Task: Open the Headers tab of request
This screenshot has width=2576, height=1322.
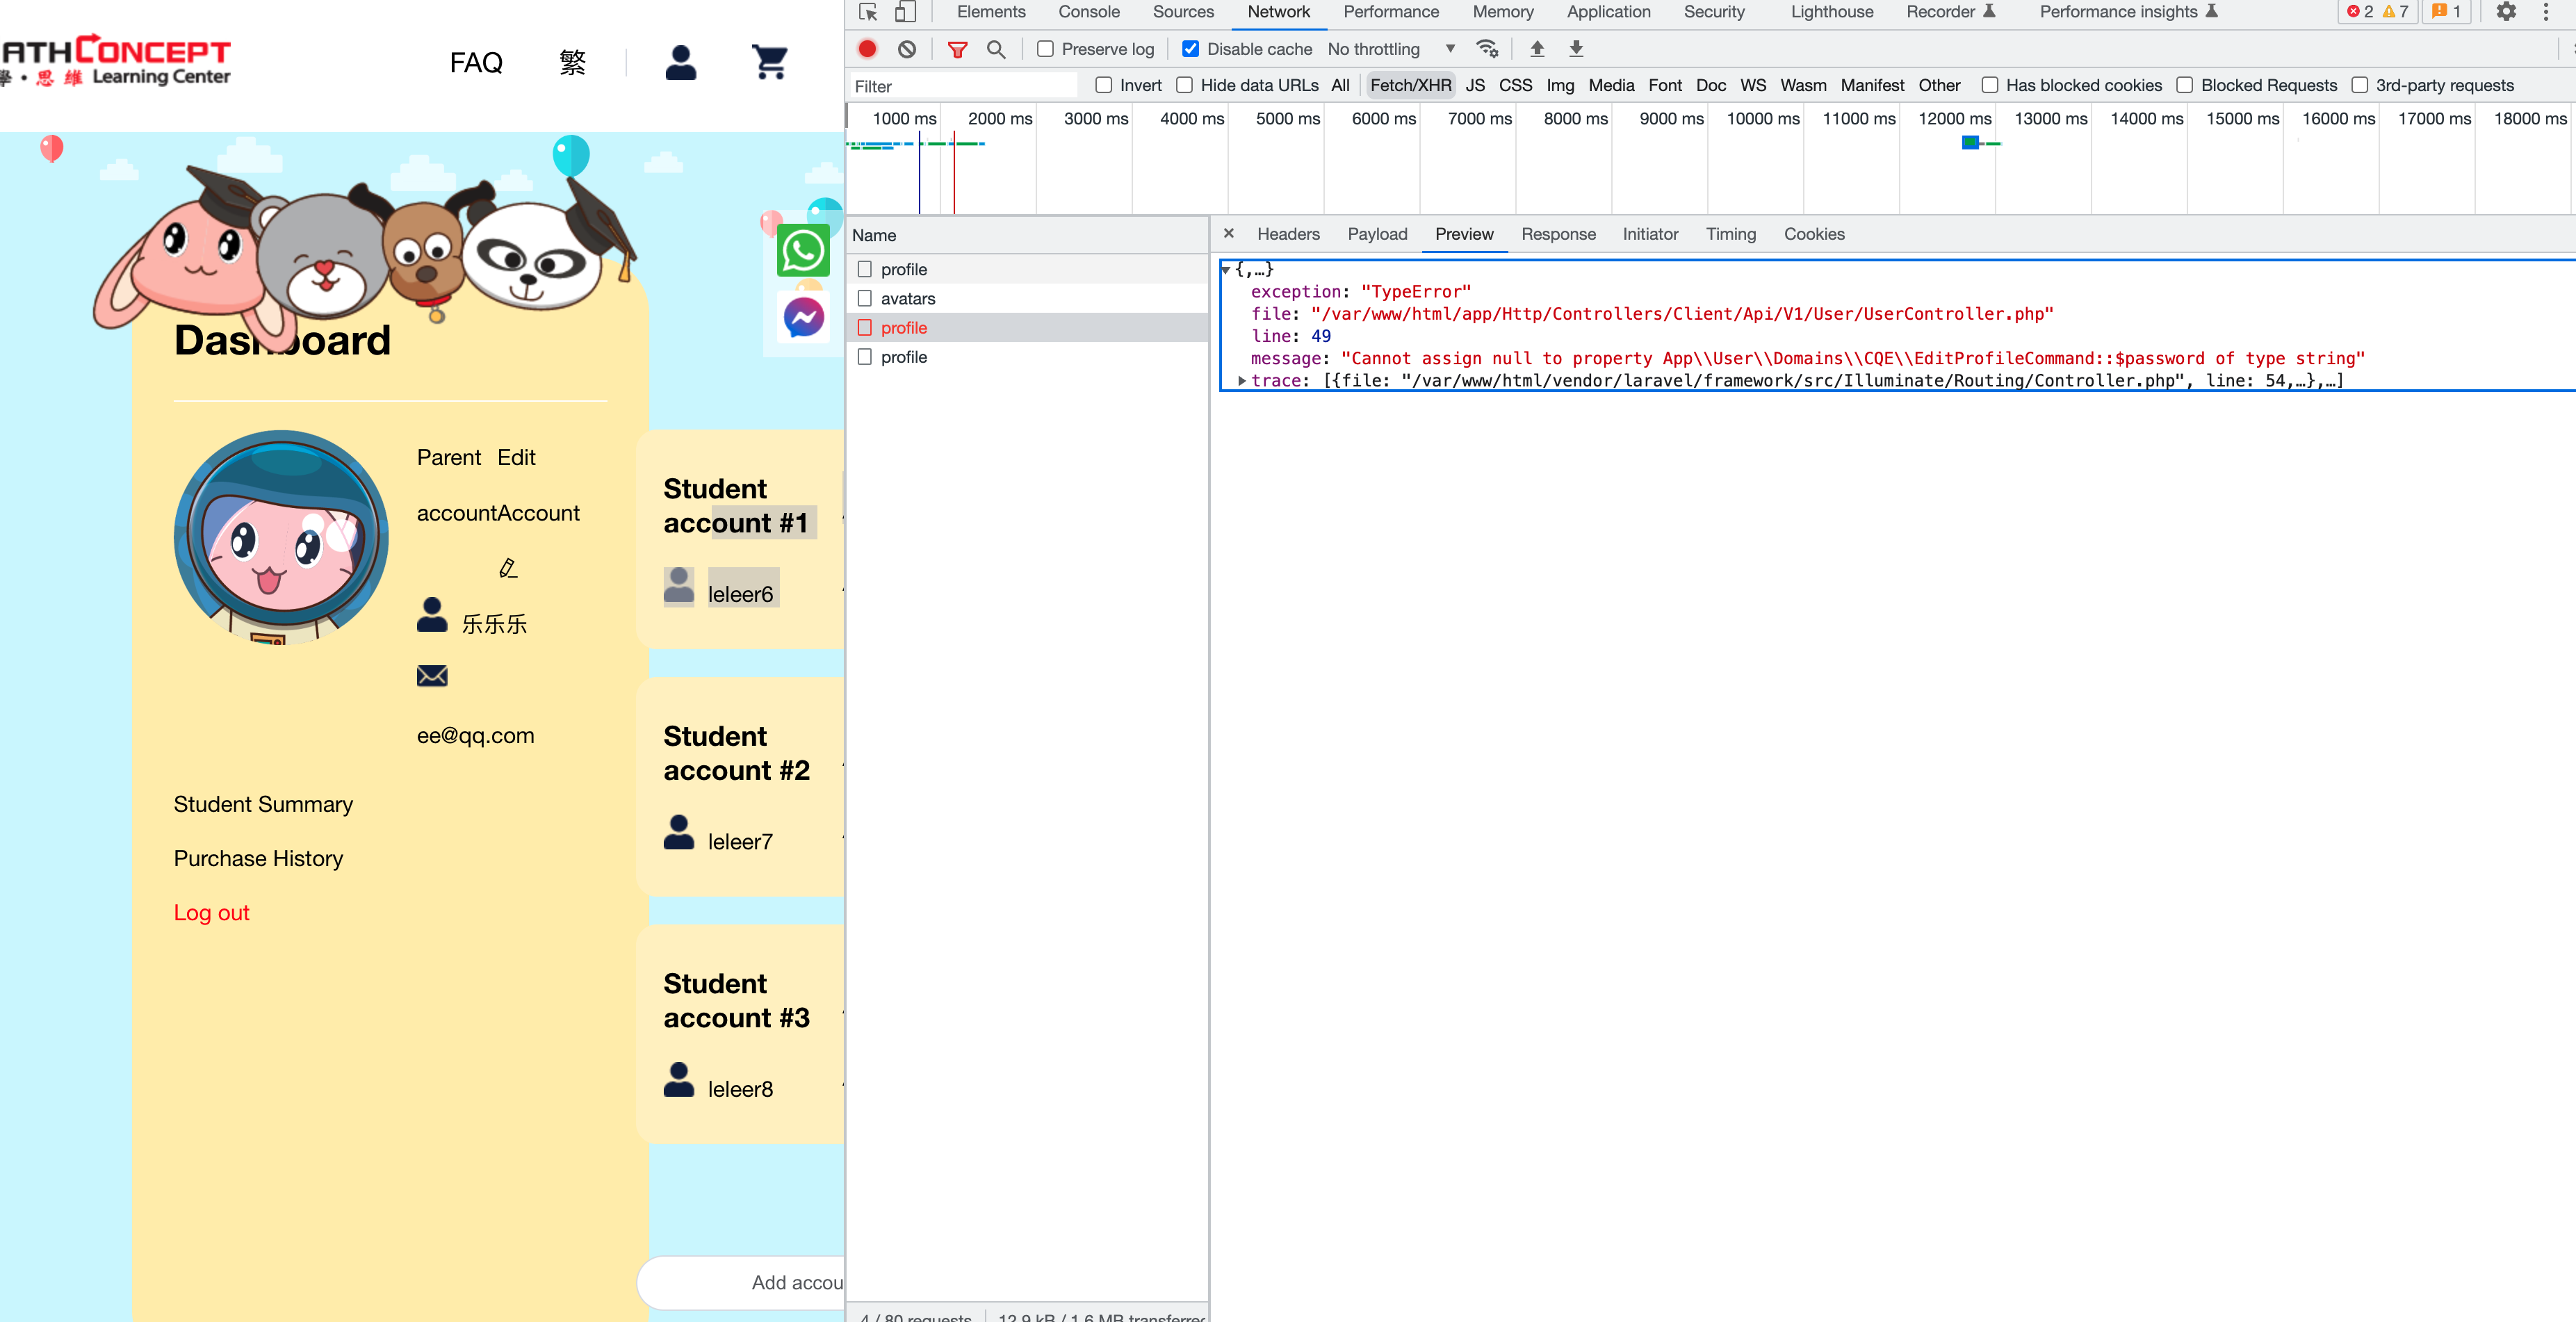Action: click(x=1288, y=234)
